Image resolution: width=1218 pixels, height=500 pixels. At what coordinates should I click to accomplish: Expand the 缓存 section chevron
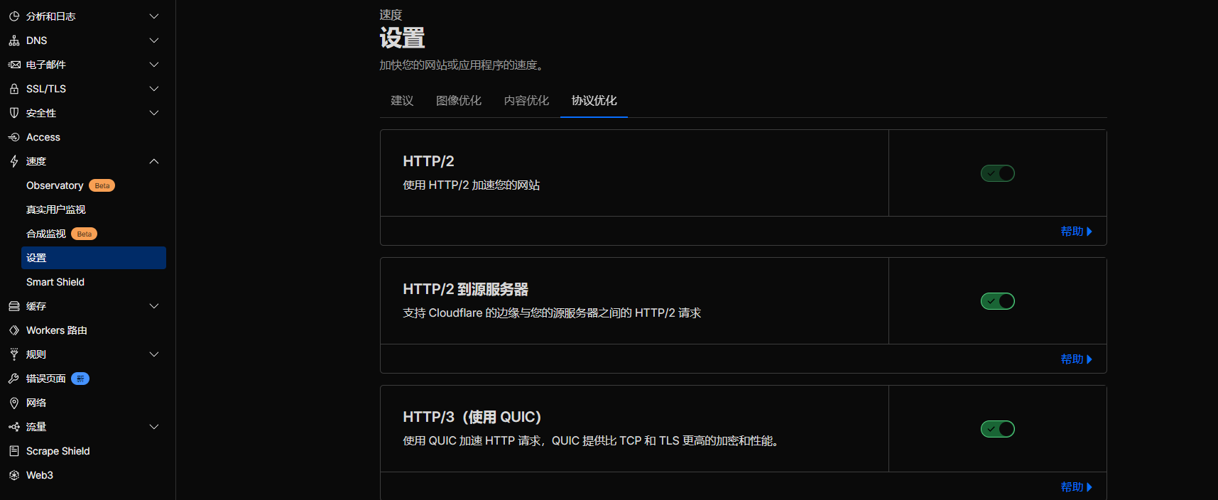(154, 306)
